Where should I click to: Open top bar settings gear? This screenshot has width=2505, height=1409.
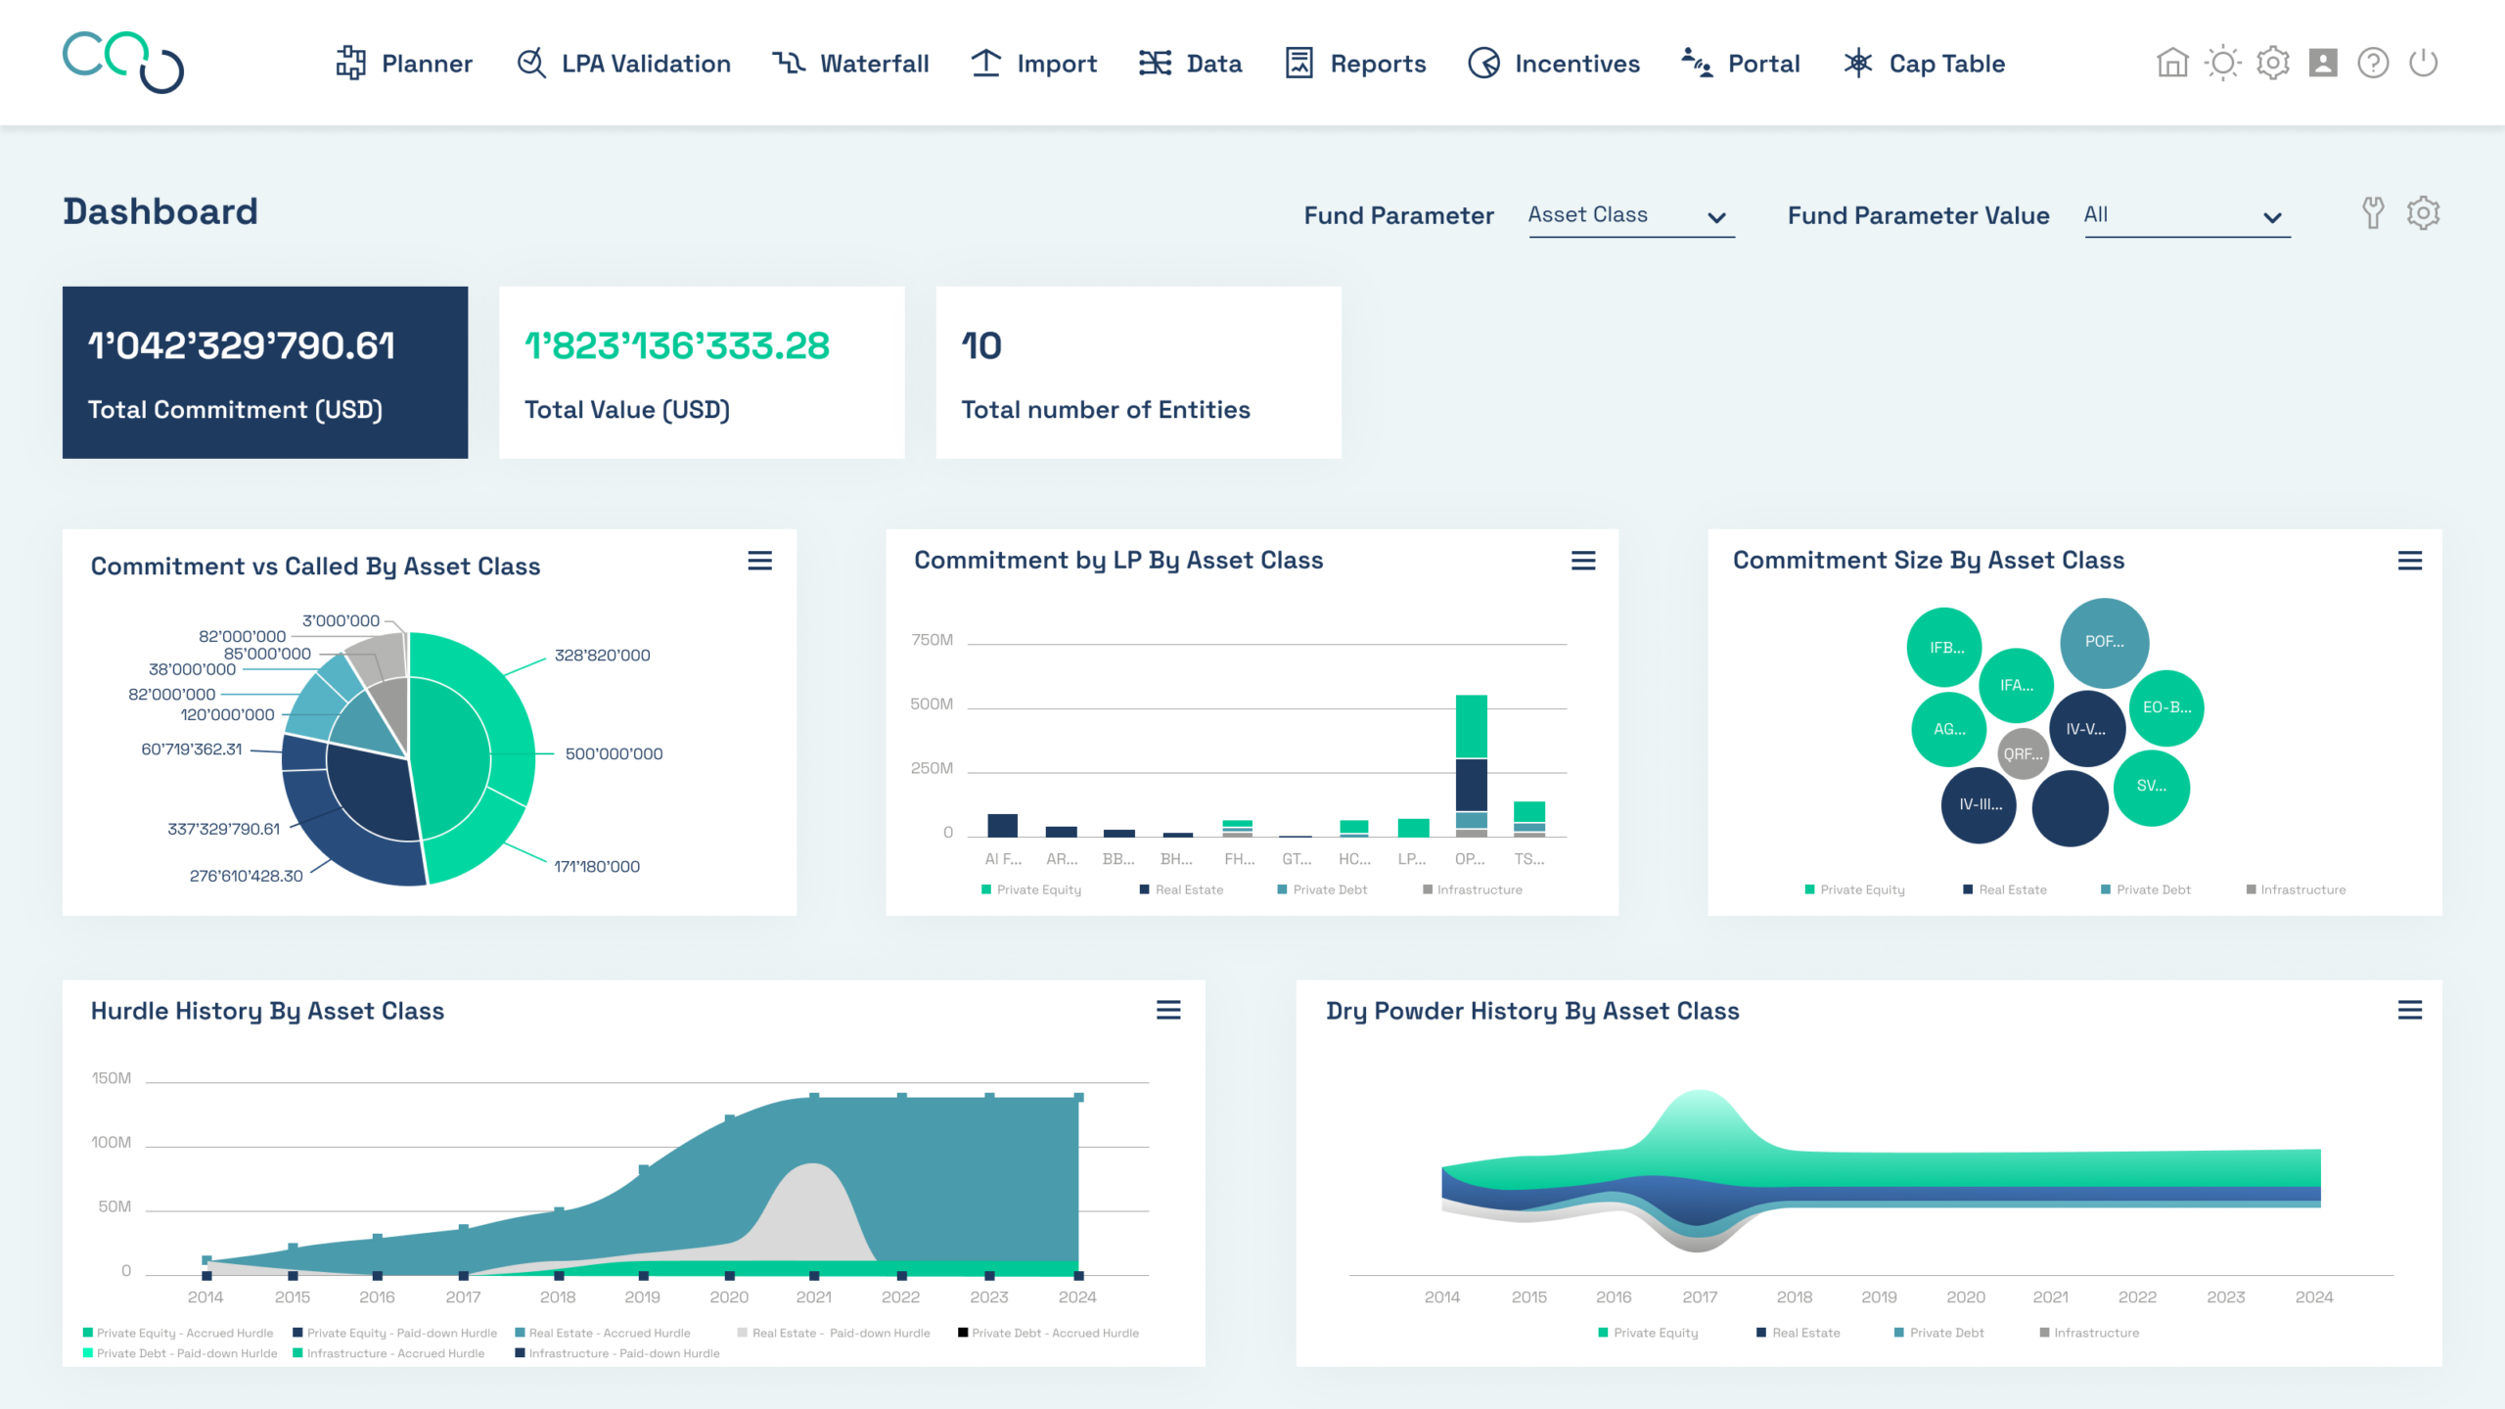click(2273, 64)
